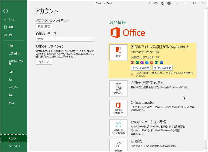Click the vertical scrollbar down arrow
This screenshot has width=208, height=152.
[x=206, y=150]
